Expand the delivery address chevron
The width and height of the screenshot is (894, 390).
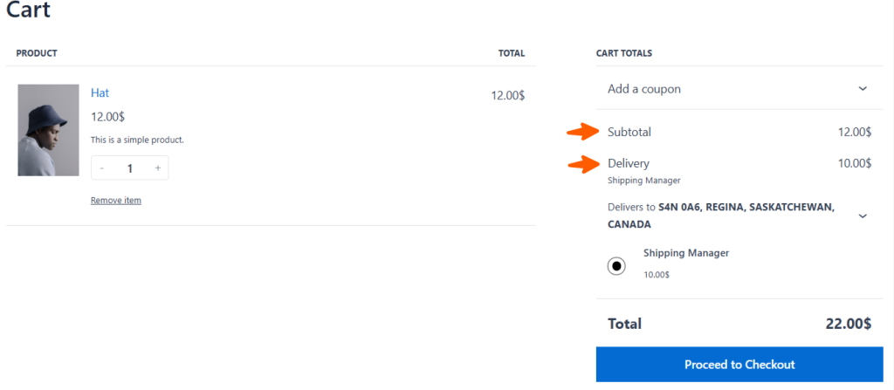[x=863, y=216]
